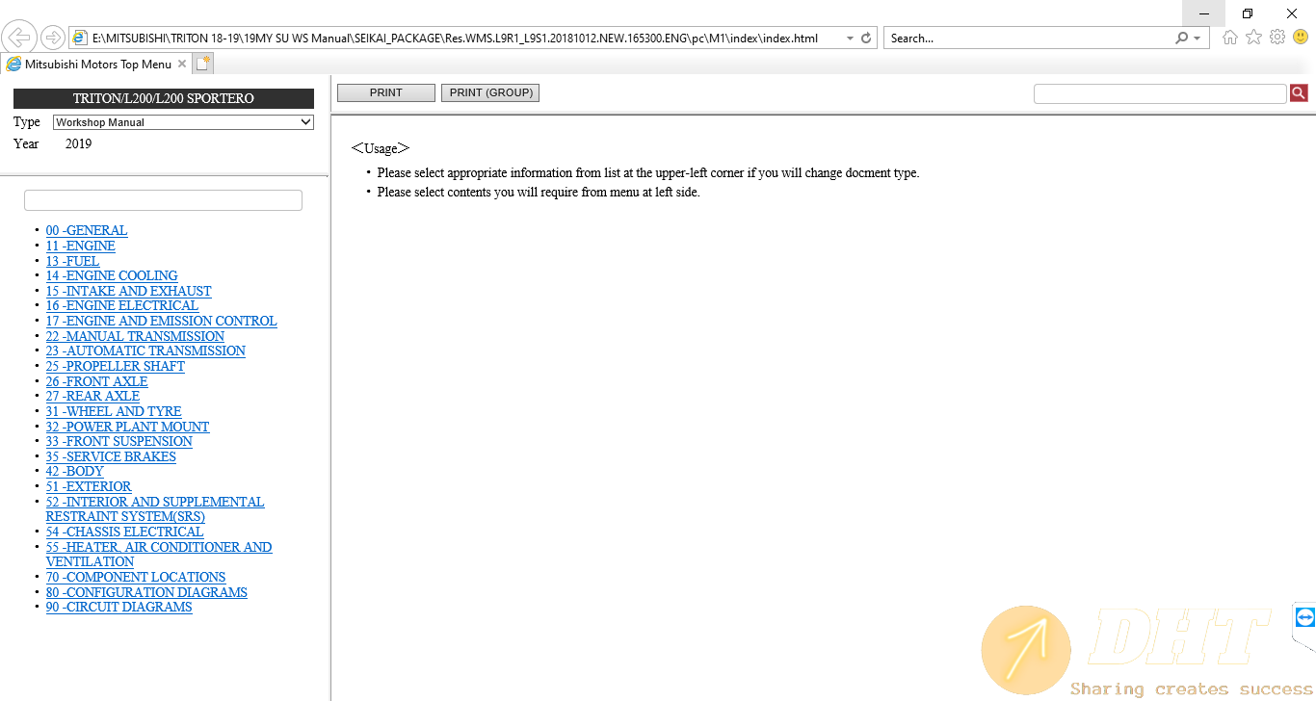The image size is (1316, 701).
Task: Click the red search magnifier icon
Action: pos(1298,93)
